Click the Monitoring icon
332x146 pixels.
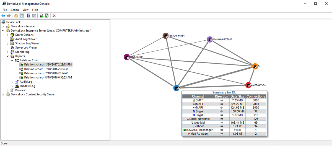[12, 52]
